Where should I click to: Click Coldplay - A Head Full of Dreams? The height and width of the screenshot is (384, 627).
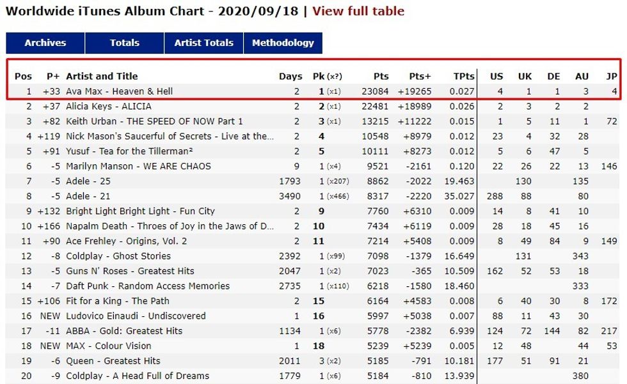pyautogui.click(x=138, y=376)
